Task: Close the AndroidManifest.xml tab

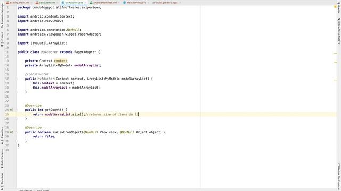Action: (119, 3)
